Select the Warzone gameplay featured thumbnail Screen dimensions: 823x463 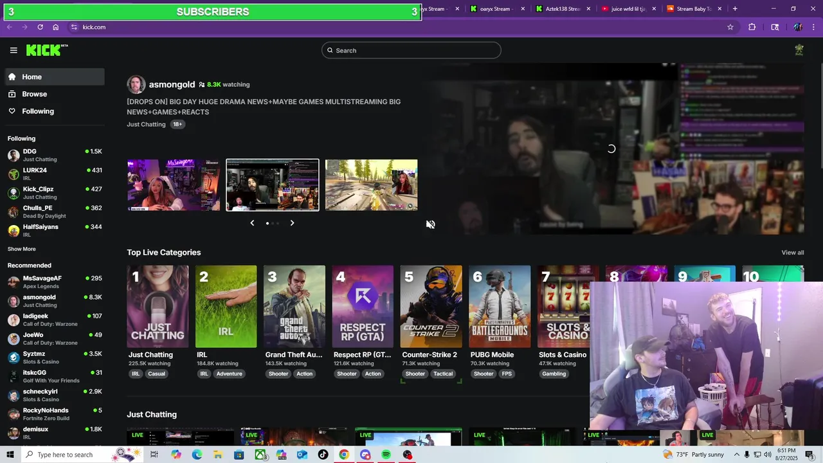coord(372,185)
